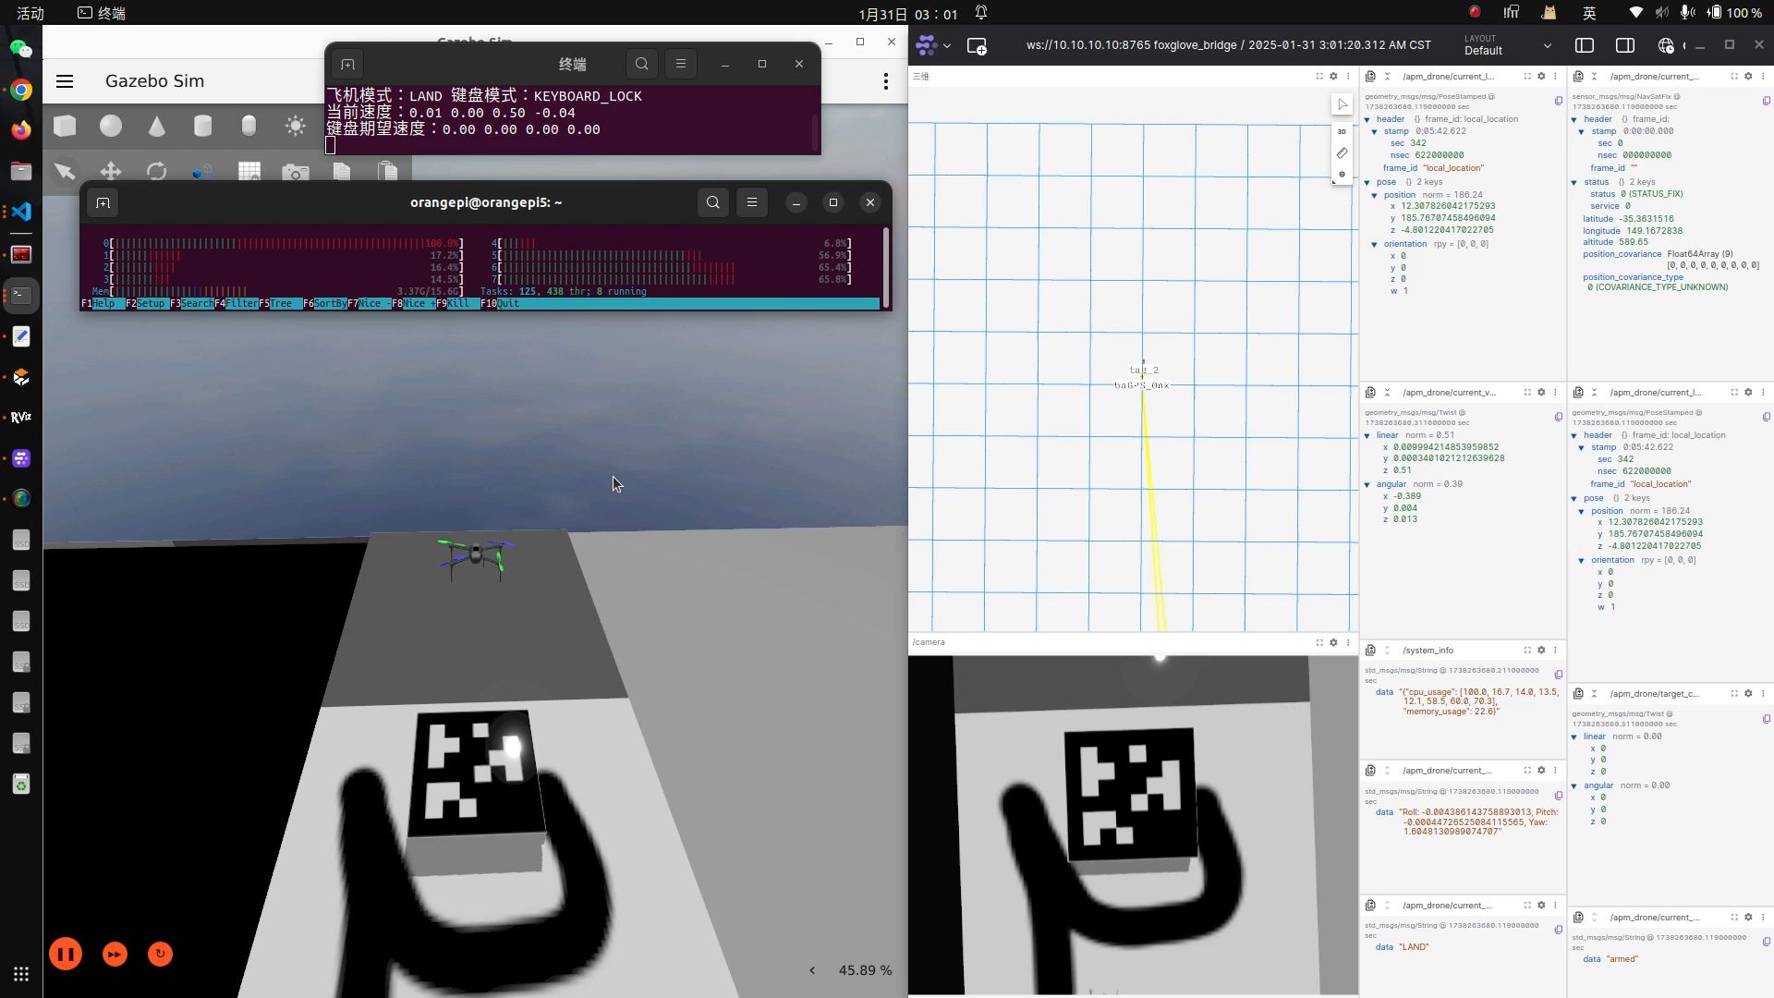Toggle the Foxglove left sidebar
Viewport: 1774px width, 998px height.
click(x=1585, y=45)
